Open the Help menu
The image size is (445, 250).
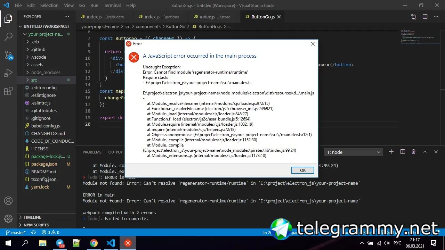[x=131, y=5]
